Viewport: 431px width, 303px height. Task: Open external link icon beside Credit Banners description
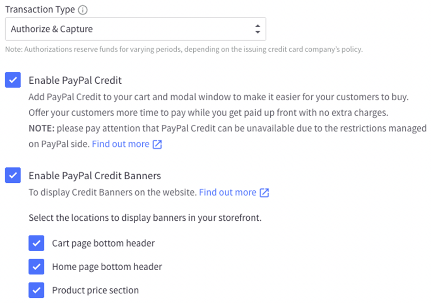click(x=265, y=193)
